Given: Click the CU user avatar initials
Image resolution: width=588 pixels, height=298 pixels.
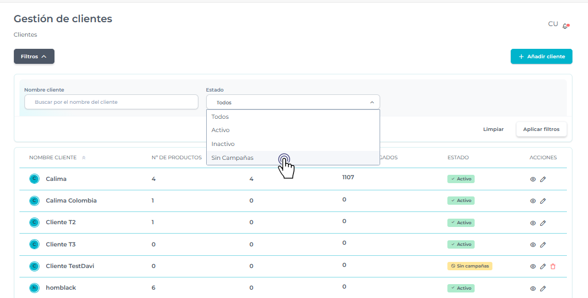Looking at the screenshot, I should [553, 24].
